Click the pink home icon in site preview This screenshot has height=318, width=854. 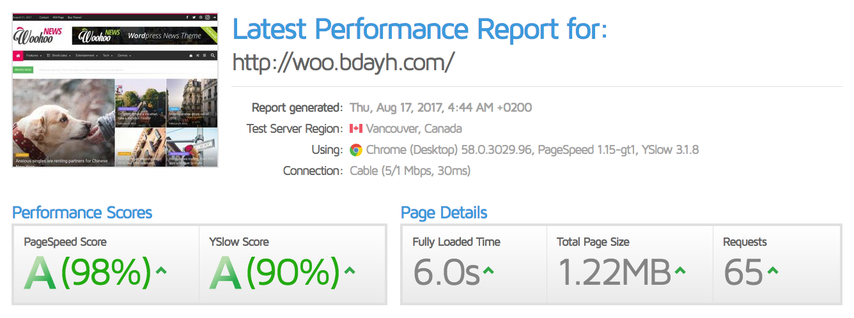18,56
